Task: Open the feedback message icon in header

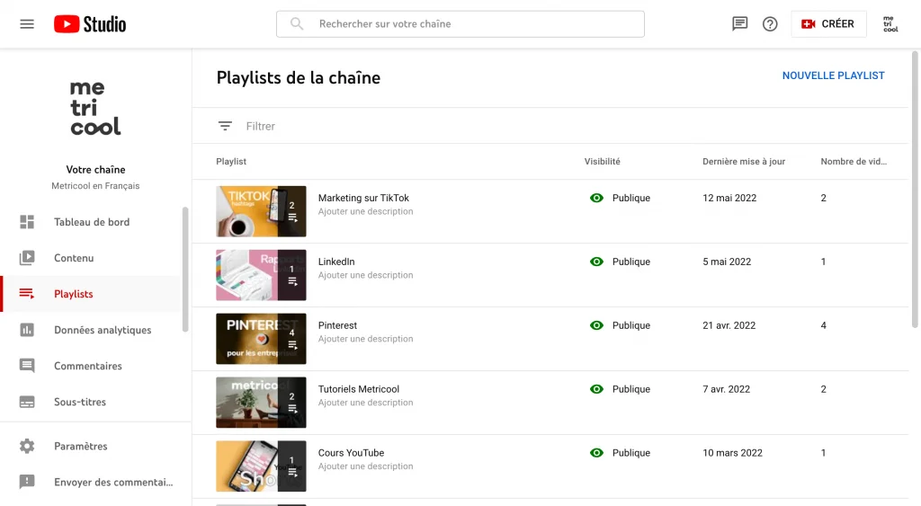Action: click(x=739, y=24)
